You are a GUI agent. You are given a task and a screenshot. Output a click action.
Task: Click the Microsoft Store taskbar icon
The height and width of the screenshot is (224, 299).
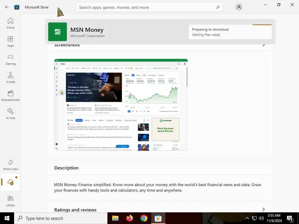(158, 218)
